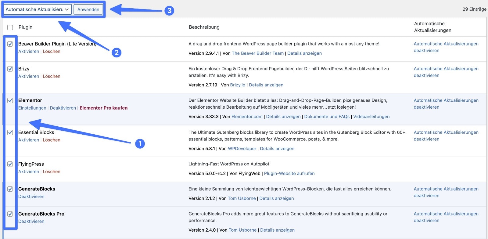Delete the Essential Blocks plugin
Viewport: 488px width, 239px height.
52,140
